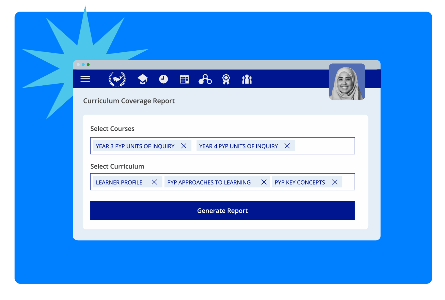Click the Generate Report button
This screenshot has height=300, width=445.
222,211
